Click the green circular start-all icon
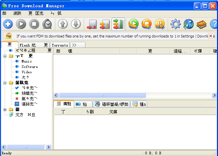The height and width of the screenshot is (156, 218). point(133,24)
